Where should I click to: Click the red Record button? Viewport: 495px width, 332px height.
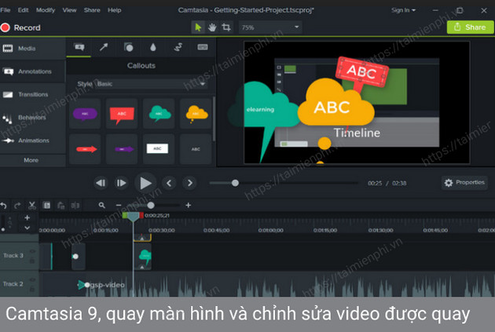coord(21,27)
